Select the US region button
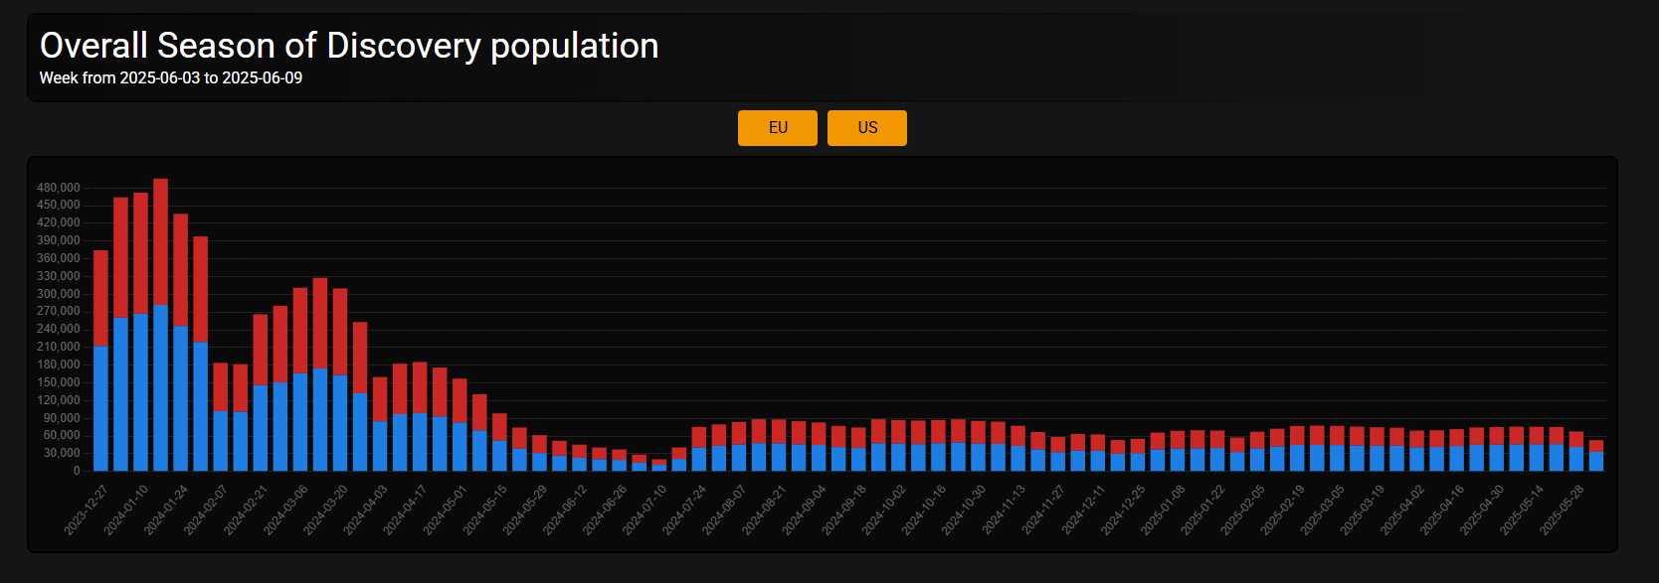 (867, 128)
